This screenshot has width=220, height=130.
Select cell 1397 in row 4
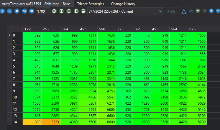click(179, 60)
